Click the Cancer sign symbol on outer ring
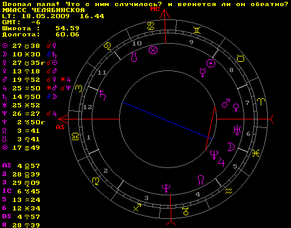291x228 pixels. tap(151, 26)
